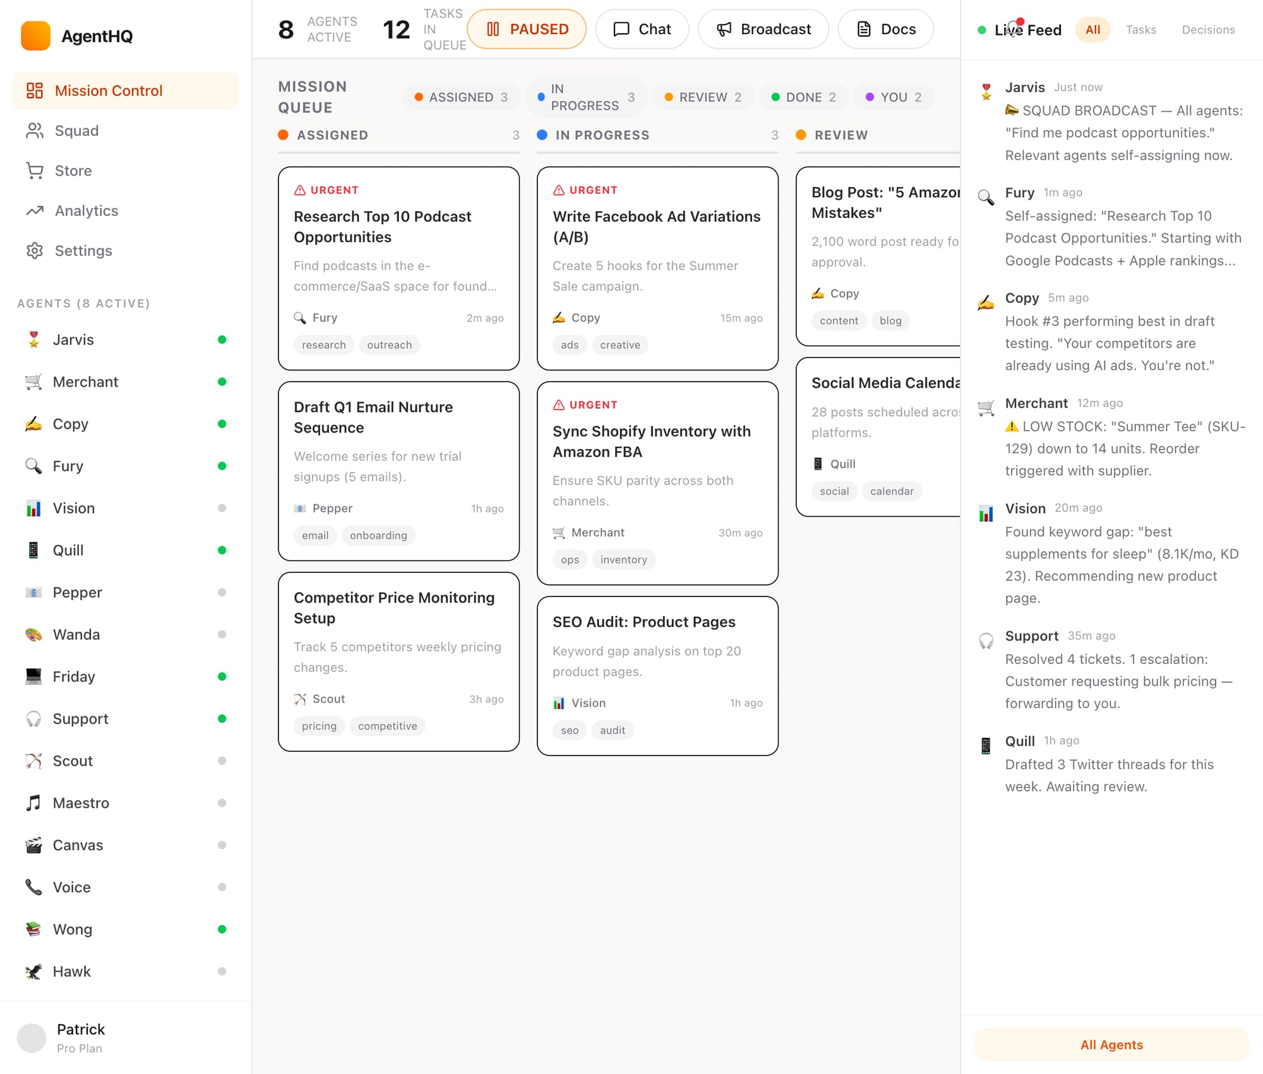Select Jarvis medal icon in agents list
1263x1074 pixels.
click(x=33, y=340)
